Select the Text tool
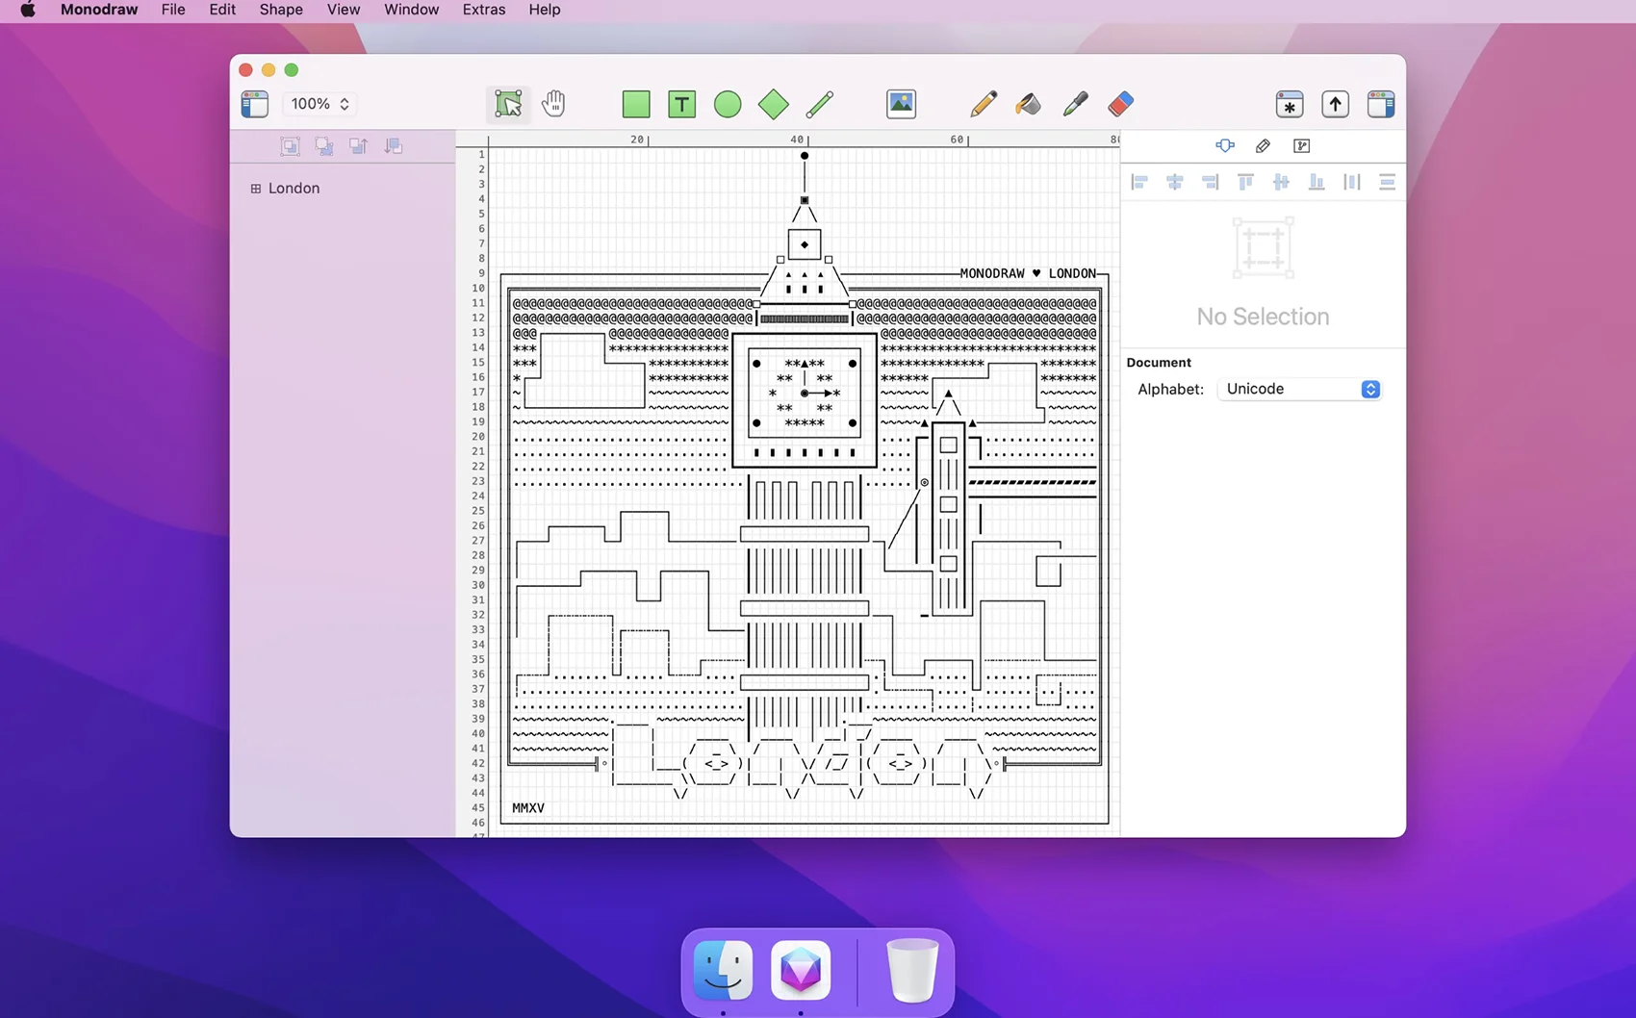1636x1018 pixels. click(681, 104)
